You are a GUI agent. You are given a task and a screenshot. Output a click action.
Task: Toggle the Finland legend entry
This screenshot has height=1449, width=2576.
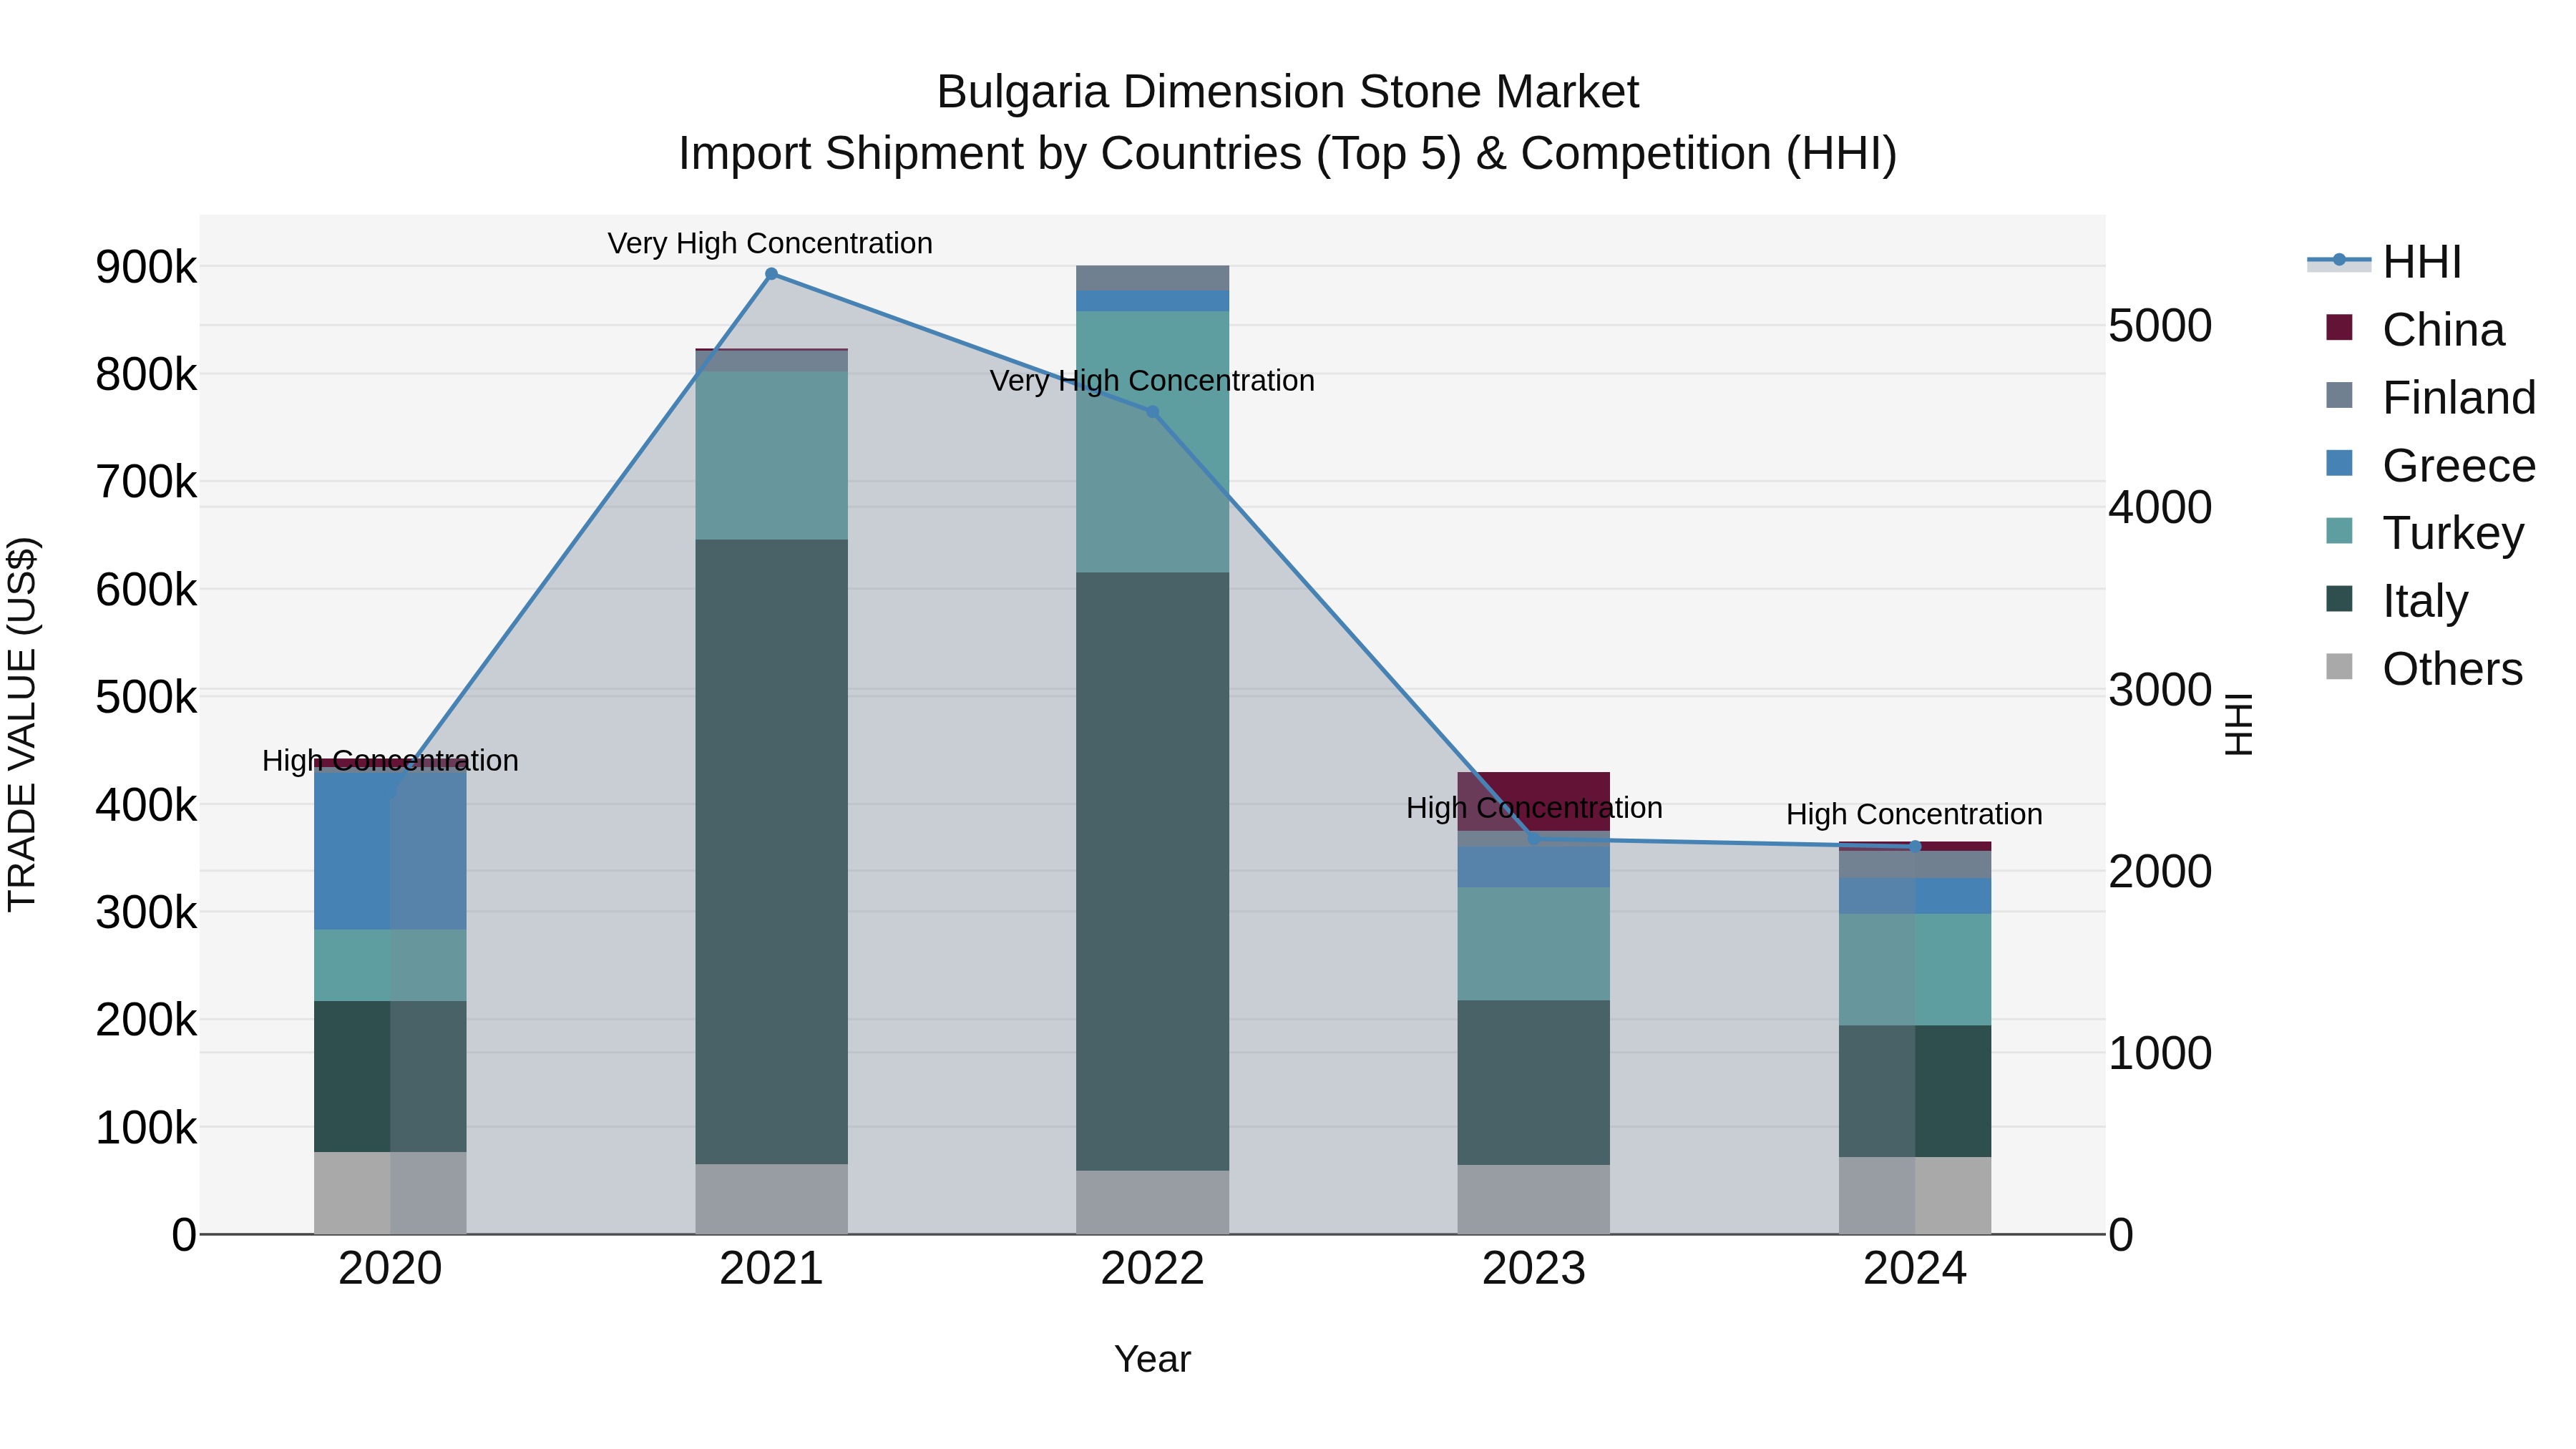pos(2430,398)
